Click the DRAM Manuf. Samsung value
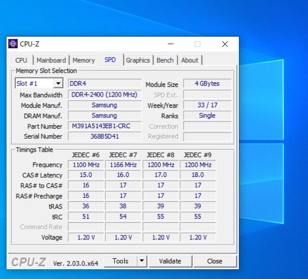 click(105, 116)
